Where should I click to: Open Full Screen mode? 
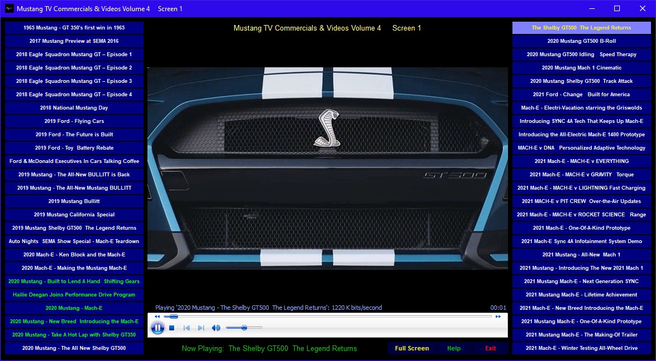(x=412, y=348)
